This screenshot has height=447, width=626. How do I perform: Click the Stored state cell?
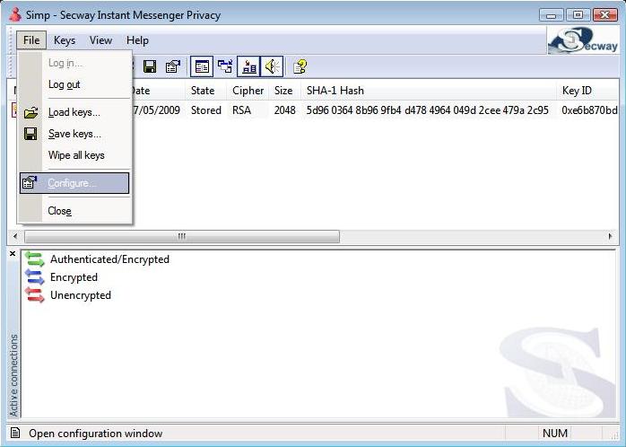[x=206, y=110]
